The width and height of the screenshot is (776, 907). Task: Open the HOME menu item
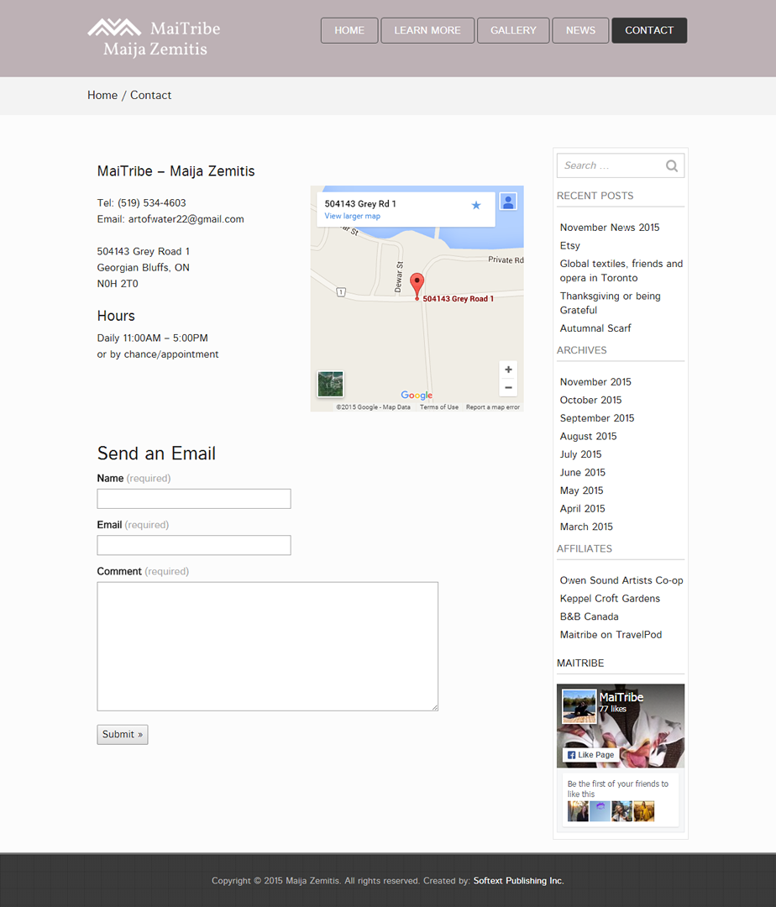pos(349,30)
